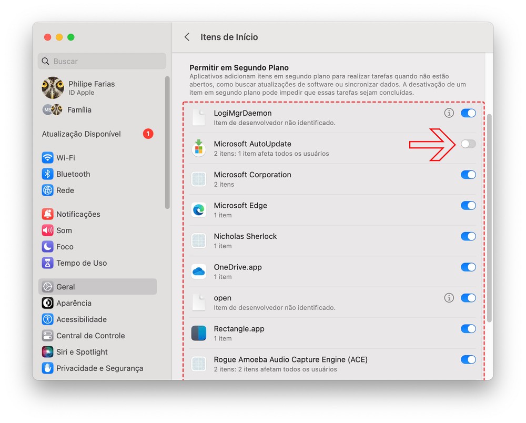The width and height of the screenshot is (526, 423).
Task: Click the Som speaker icon
Action: pyautogui.click(x=47, y=230)
